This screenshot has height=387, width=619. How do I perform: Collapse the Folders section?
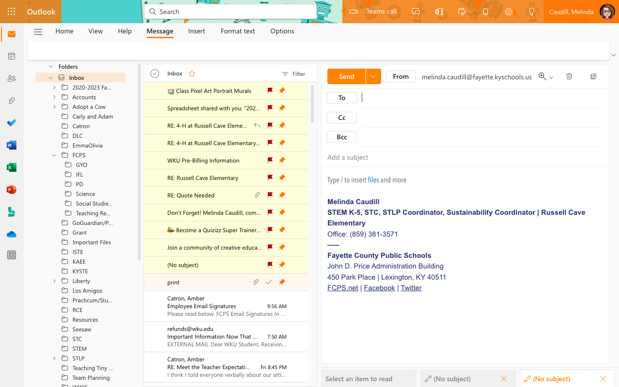coord(51,67)
